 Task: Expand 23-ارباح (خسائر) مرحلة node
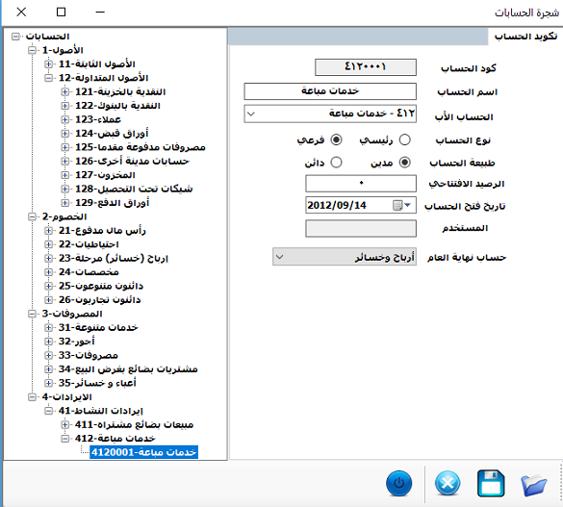[48, 259]
